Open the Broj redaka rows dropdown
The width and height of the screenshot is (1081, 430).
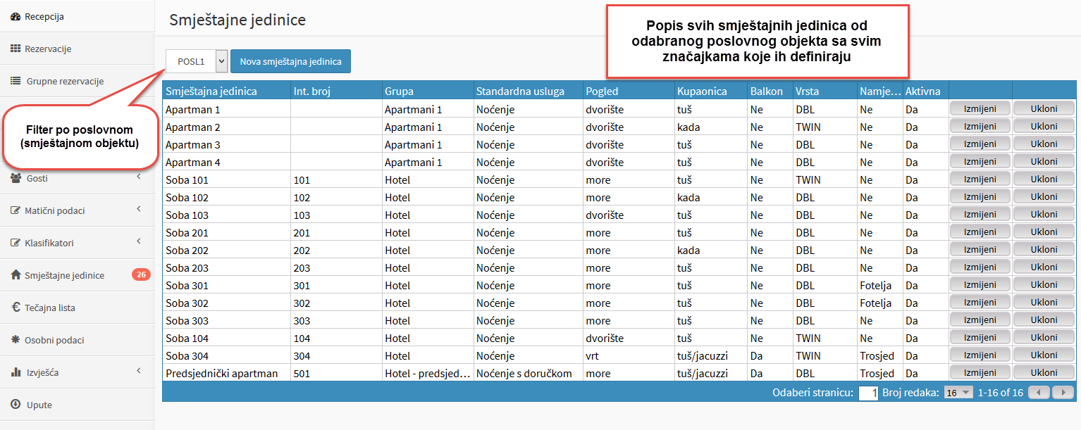click(x=958, y=393)
